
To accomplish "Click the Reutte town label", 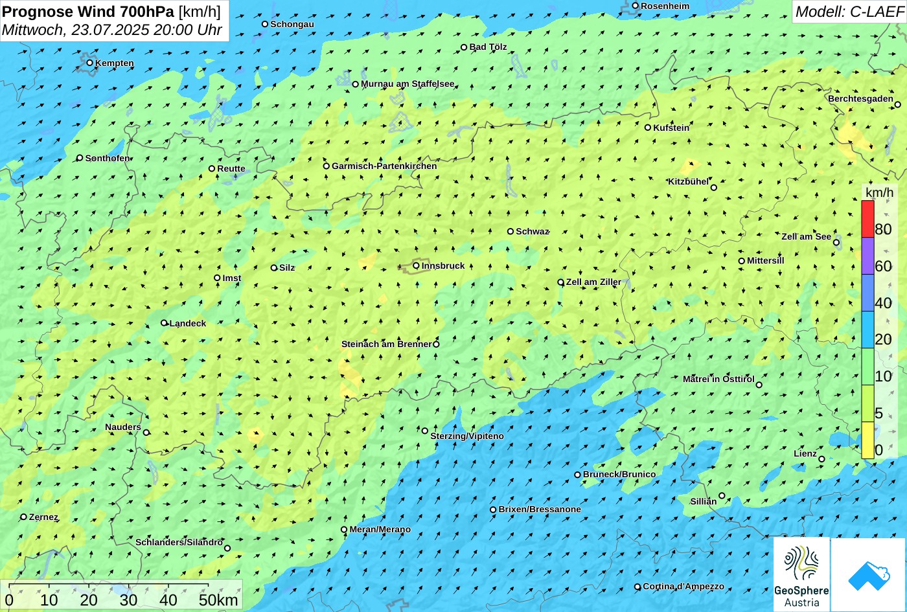I will (x=231, y=169).
